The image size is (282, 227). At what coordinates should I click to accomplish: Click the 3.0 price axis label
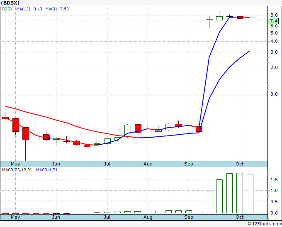pos(274,52)
